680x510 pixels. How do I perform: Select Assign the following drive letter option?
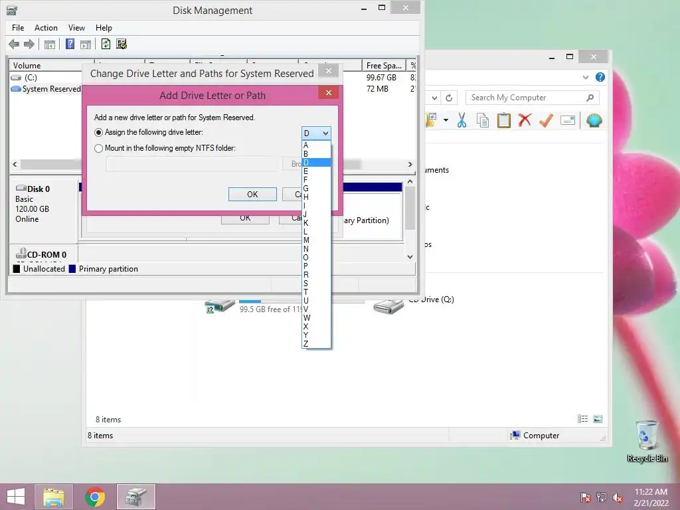98,132
